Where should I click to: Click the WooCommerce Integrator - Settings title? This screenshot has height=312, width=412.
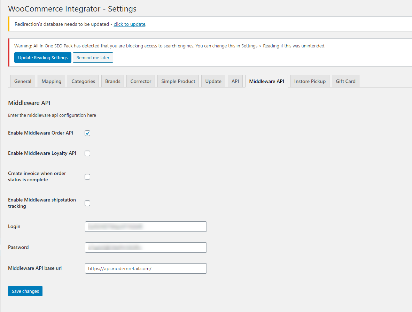72,9
